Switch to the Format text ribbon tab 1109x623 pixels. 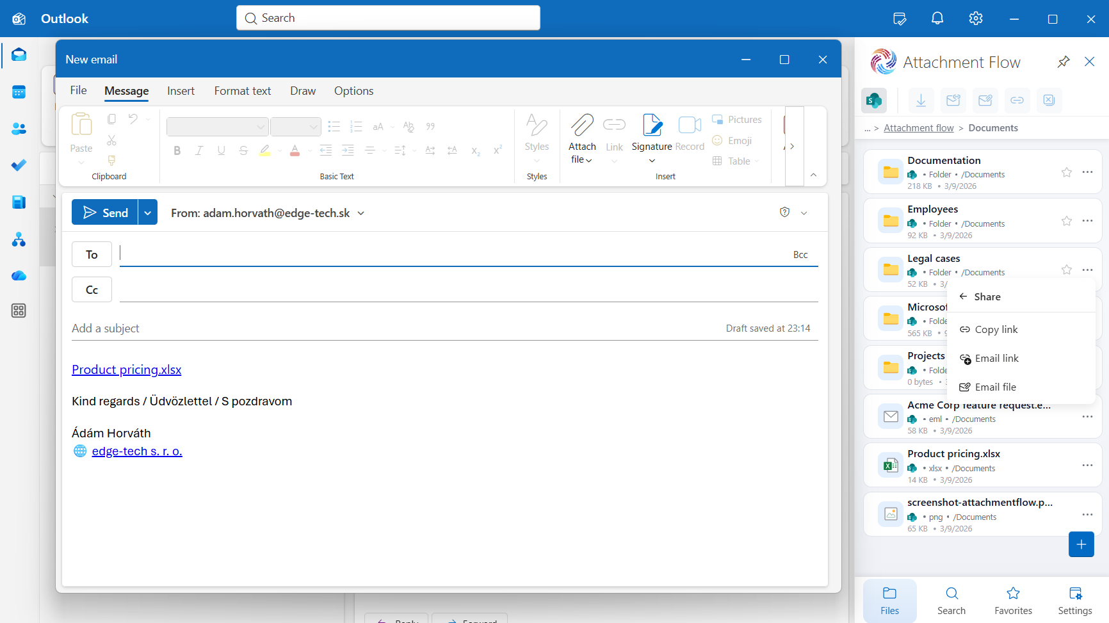coord(243,91)
